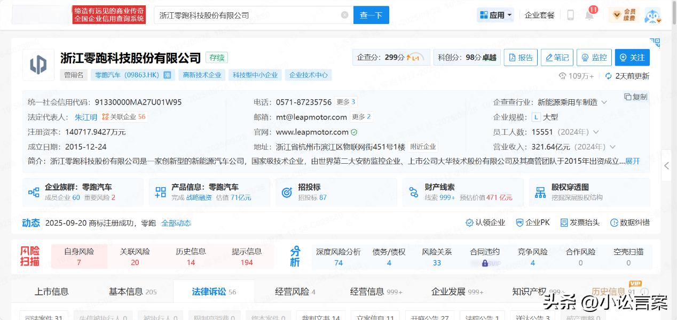Viewport: 677px width, 320px height.
Task: Click the Leapmotor company logo thumbnail
Action: pos(38,65)
